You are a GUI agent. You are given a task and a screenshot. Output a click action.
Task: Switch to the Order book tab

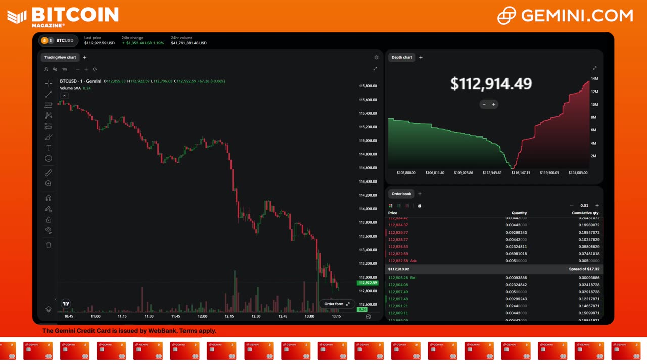point(401,194)
